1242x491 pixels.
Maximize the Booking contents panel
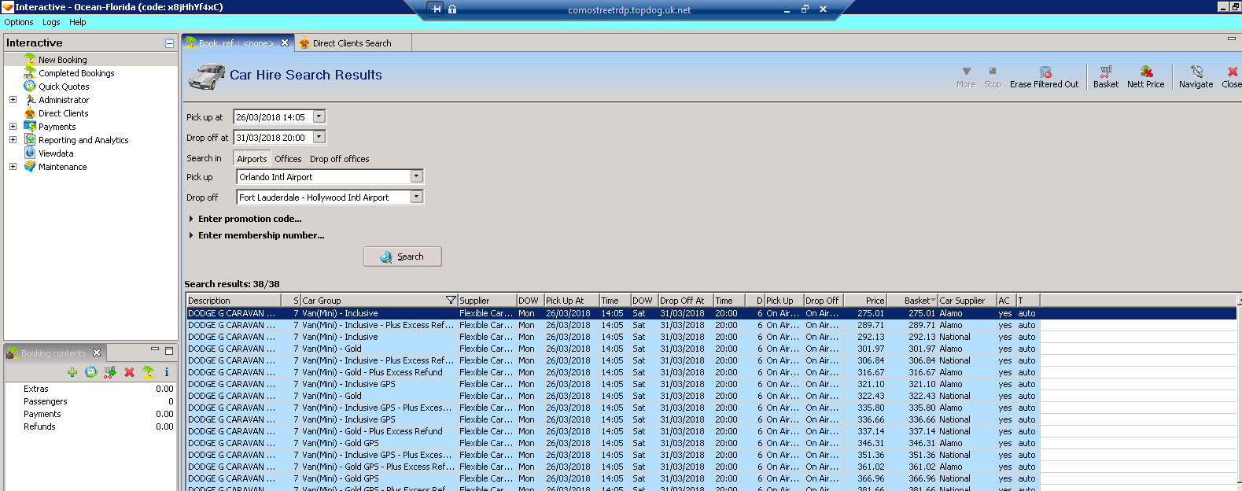168,350
